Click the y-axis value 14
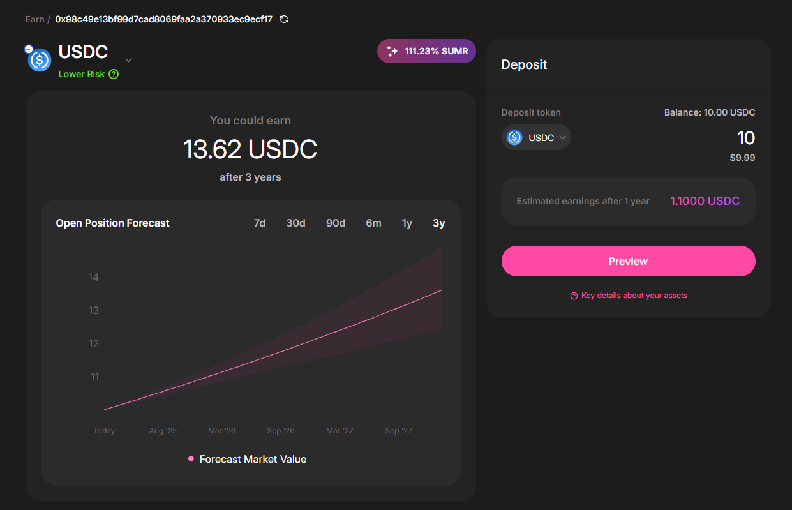792x510 pixels. [x=94, y=277]
